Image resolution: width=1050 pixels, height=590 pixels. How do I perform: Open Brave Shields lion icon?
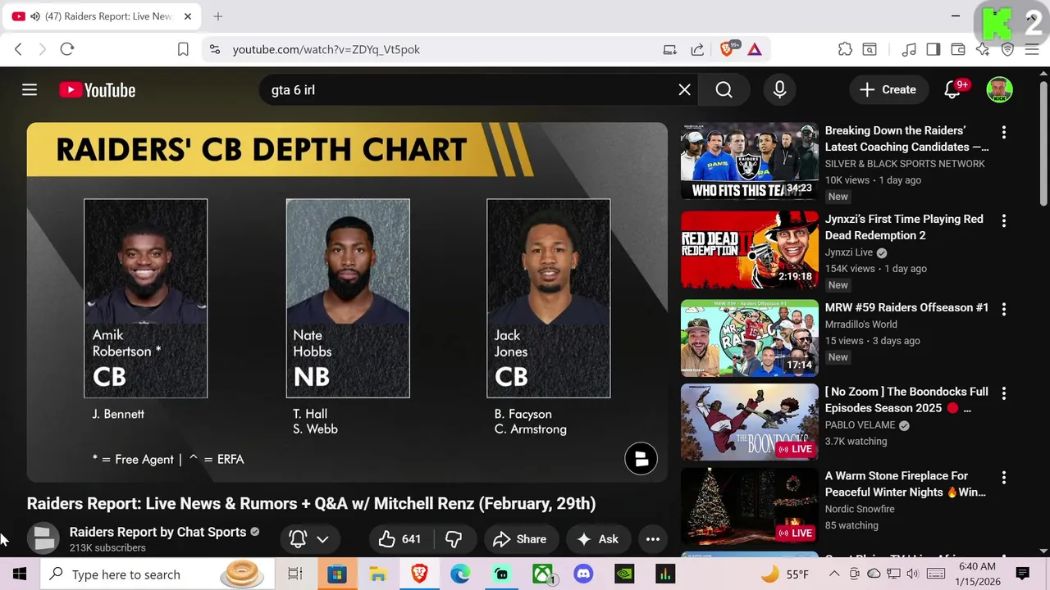coord(727,49)
